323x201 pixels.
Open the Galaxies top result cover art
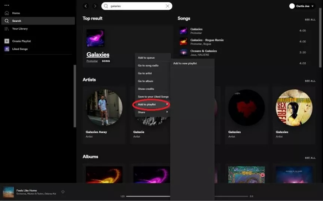[95, 38]
